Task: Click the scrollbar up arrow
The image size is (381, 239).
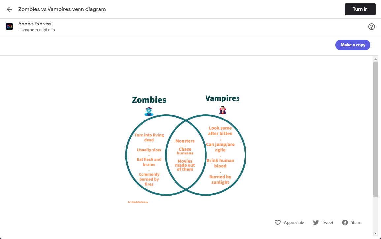Action: tap(375, 59)
